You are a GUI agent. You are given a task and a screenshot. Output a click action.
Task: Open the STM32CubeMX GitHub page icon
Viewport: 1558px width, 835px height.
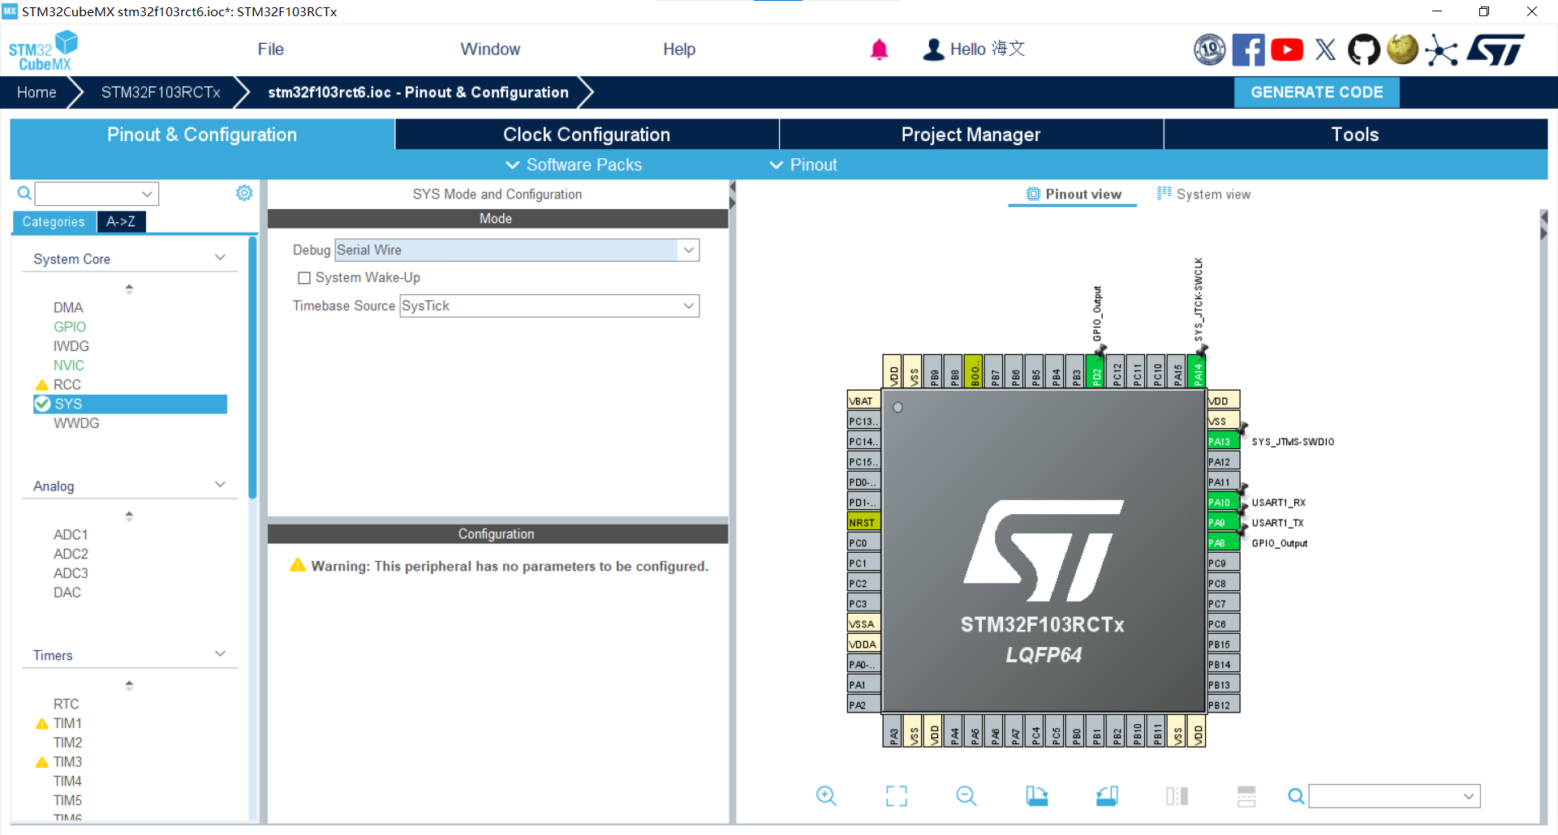(x=1363, y=49)
